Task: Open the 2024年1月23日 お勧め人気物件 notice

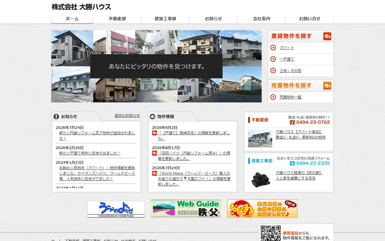Action: coord(97,174)
